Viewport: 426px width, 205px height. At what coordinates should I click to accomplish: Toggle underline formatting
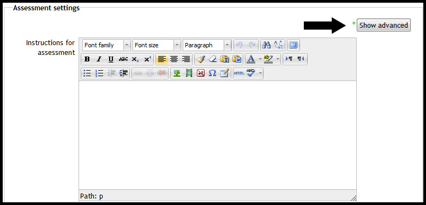(x=111, y=59)
